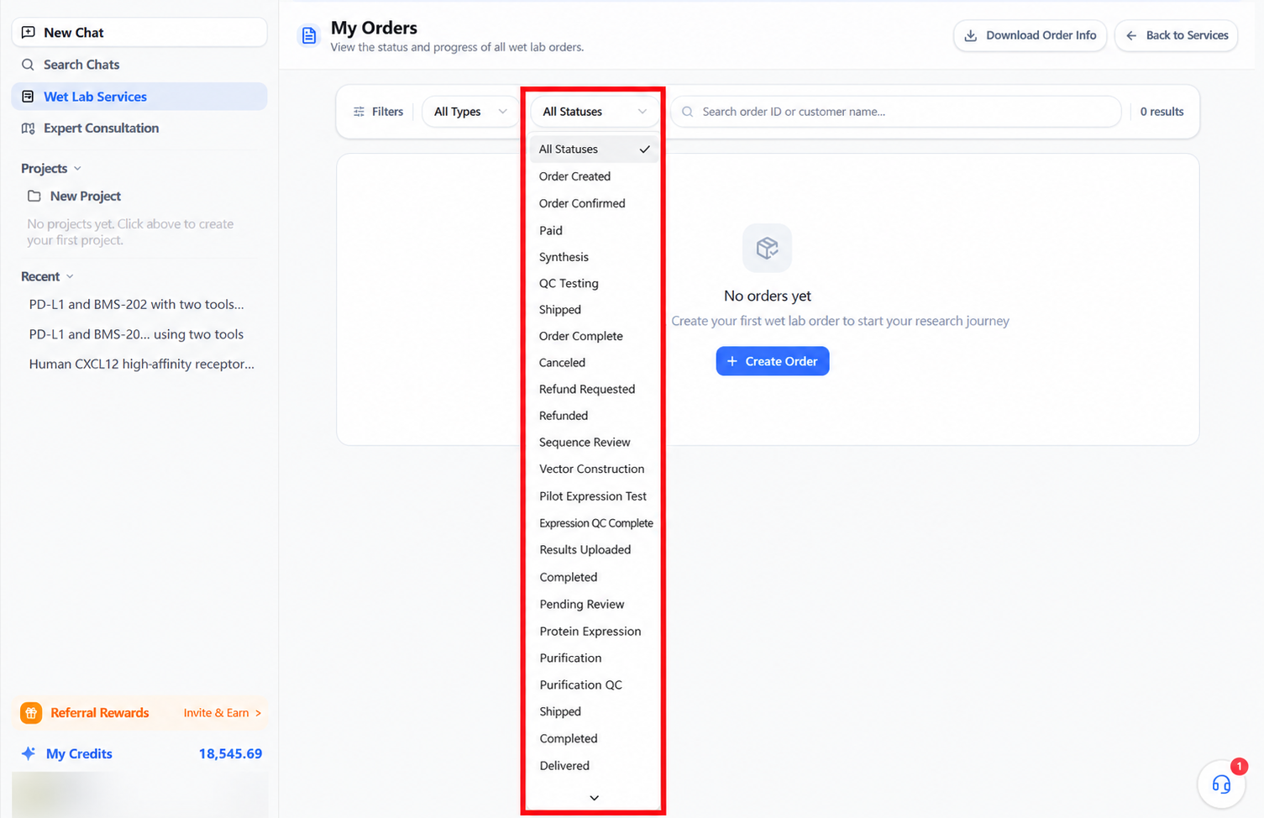Open the support headset chat icon
Screen dimensions: 1264x818
click(1221, 784)
